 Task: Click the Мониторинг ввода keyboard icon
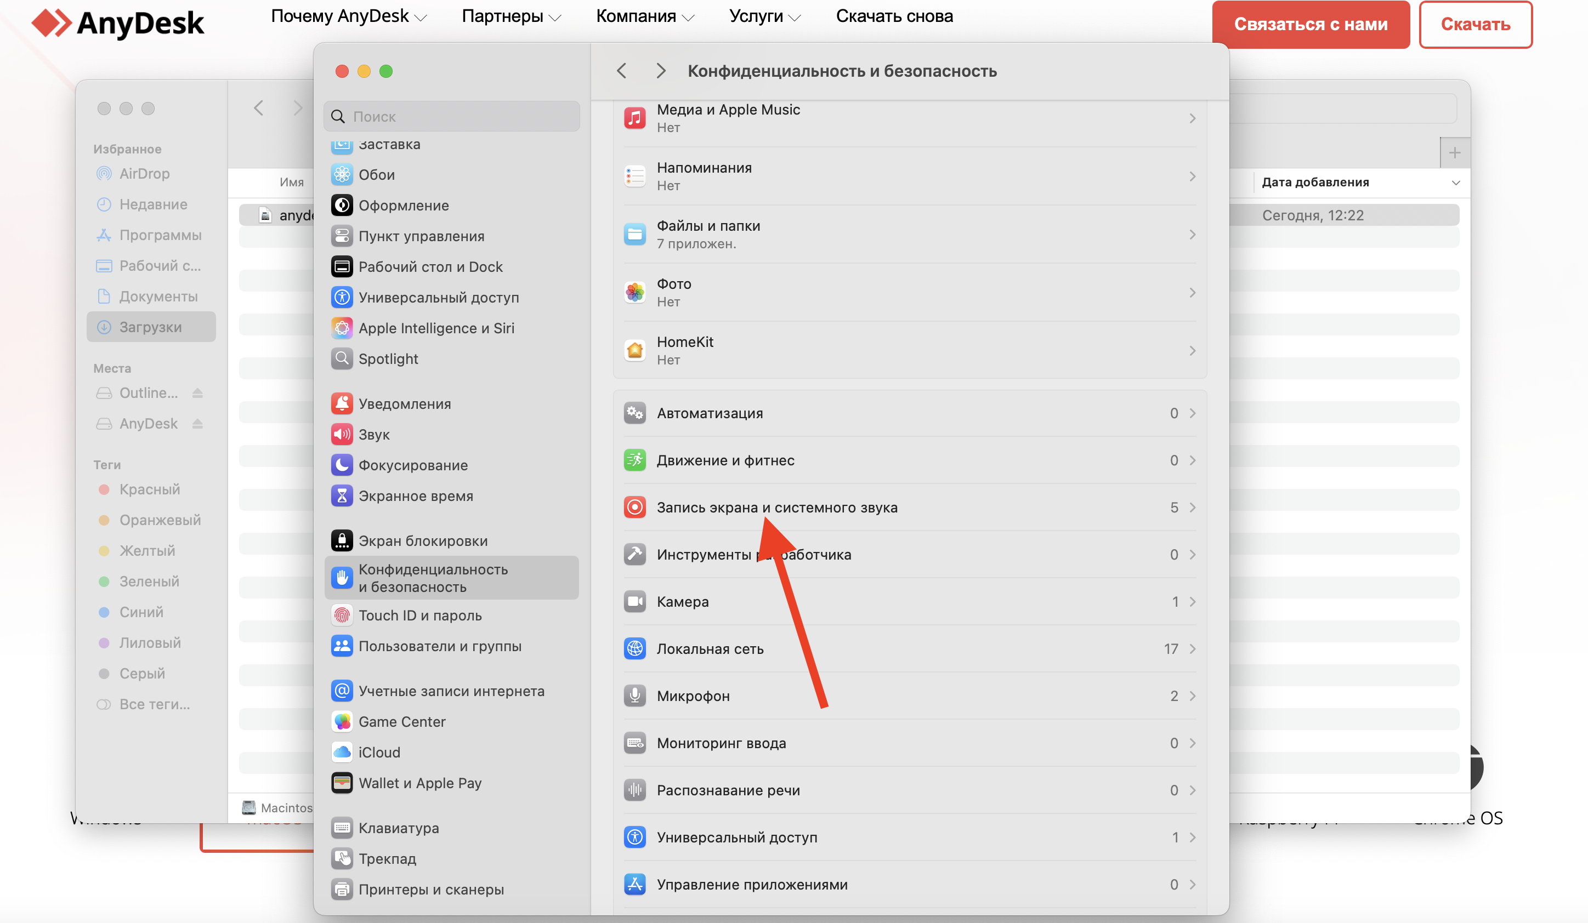click(x=634, y=743)
